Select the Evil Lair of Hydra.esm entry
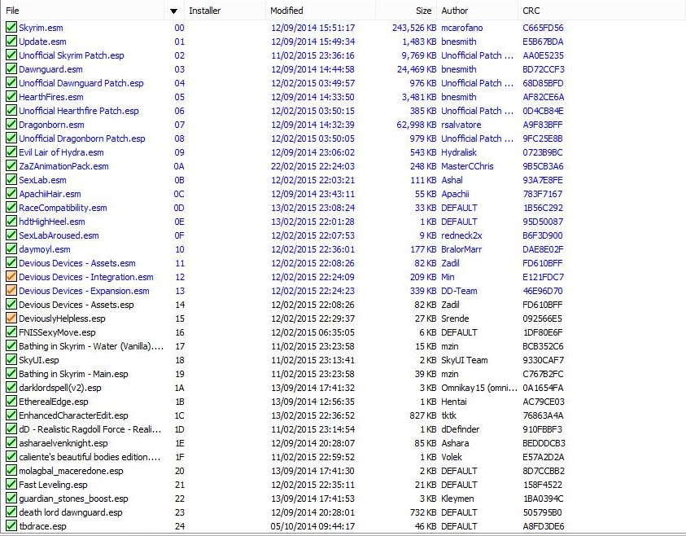This screenshot has height=536, width=686. point(61,152)
